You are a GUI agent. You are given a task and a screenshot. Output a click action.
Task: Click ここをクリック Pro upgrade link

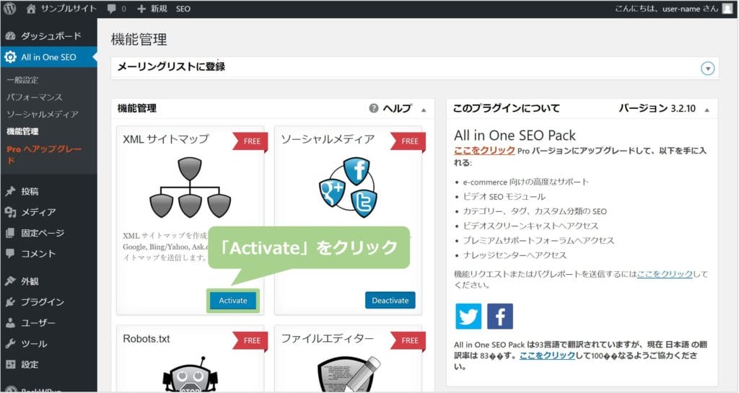point(484,150)
